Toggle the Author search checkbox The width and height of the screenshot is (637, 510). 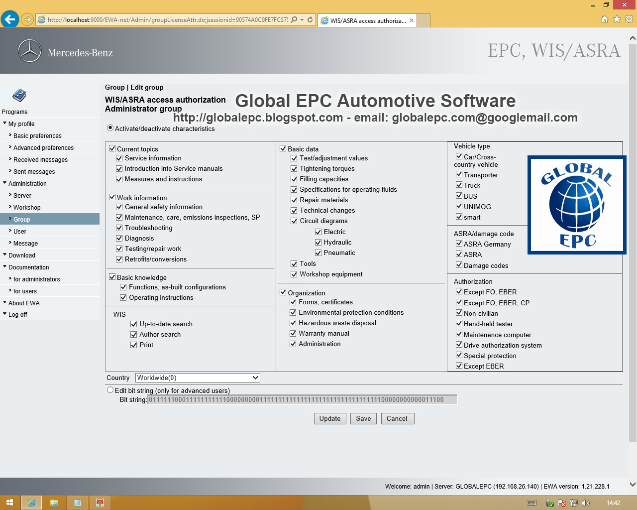[134, 334]
